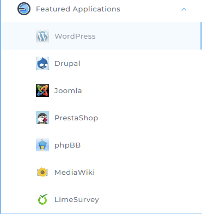Click the LimeSurvey green lime icon
This screenshot has height=214, width=202.
43,199
